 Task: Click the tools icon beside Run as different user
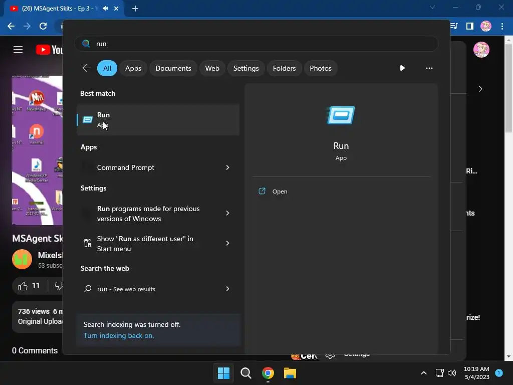coord(87,243)
